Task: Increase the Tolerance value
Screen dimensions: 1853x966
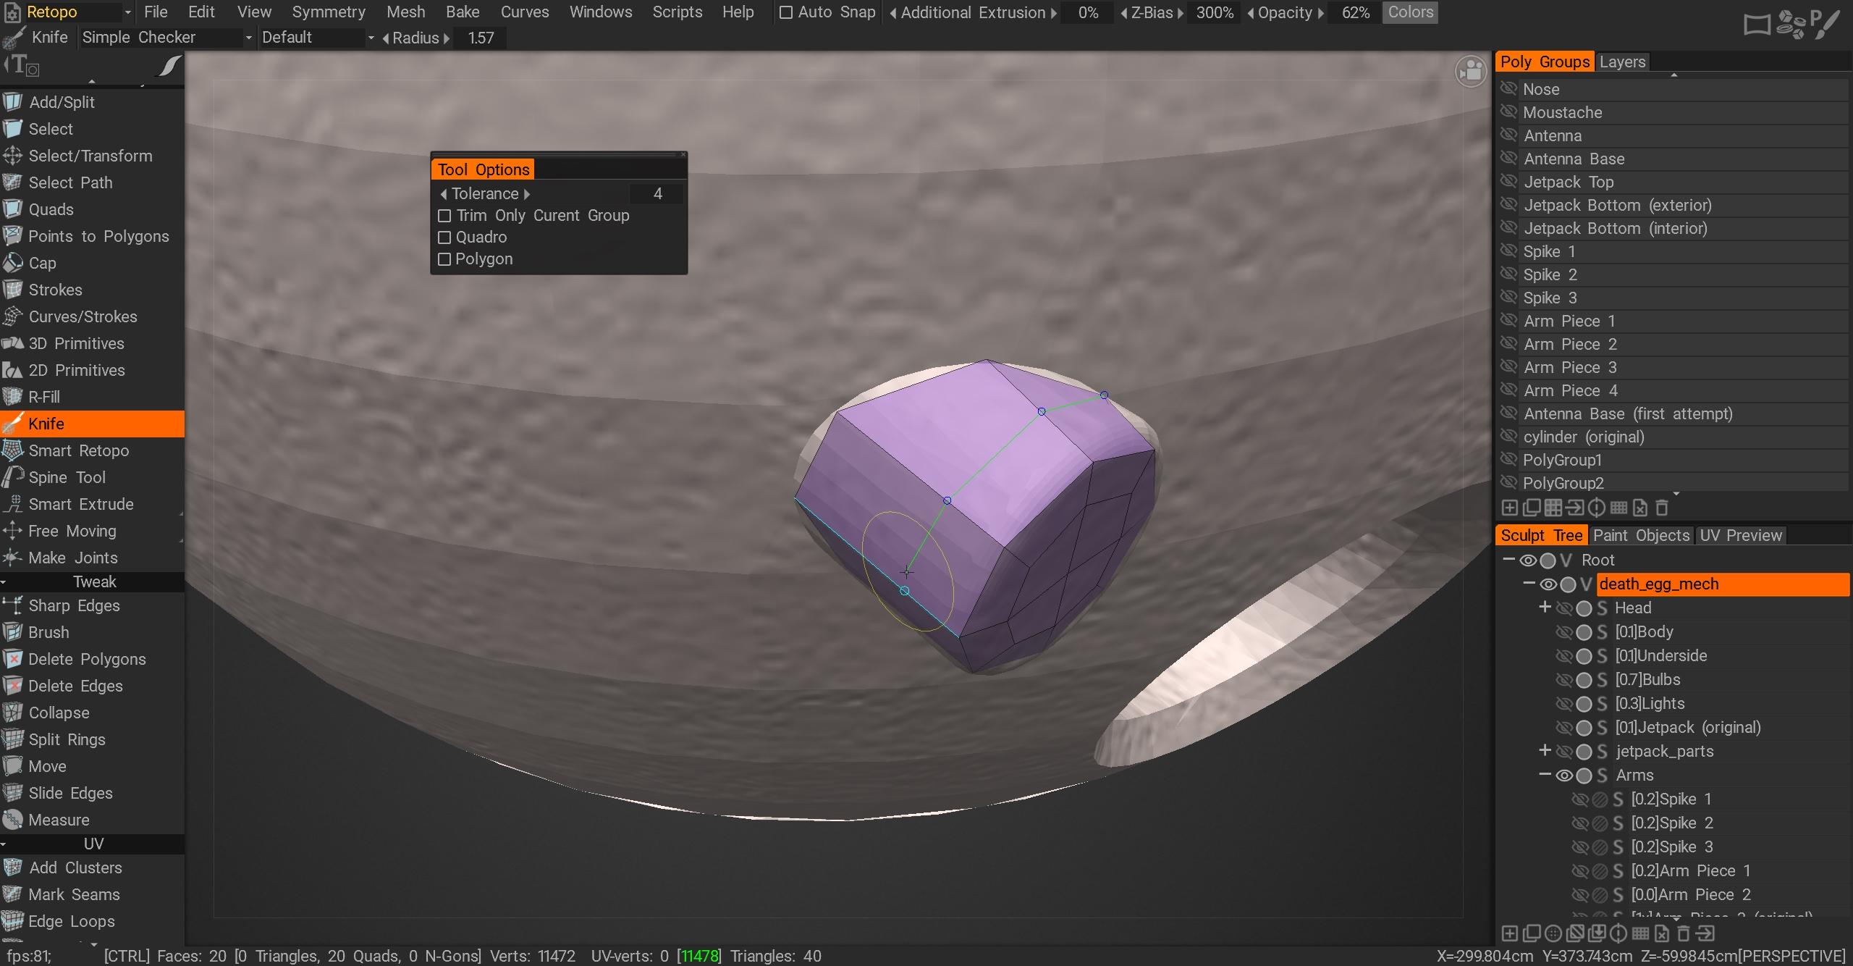Action: click(x=528, y=193)
